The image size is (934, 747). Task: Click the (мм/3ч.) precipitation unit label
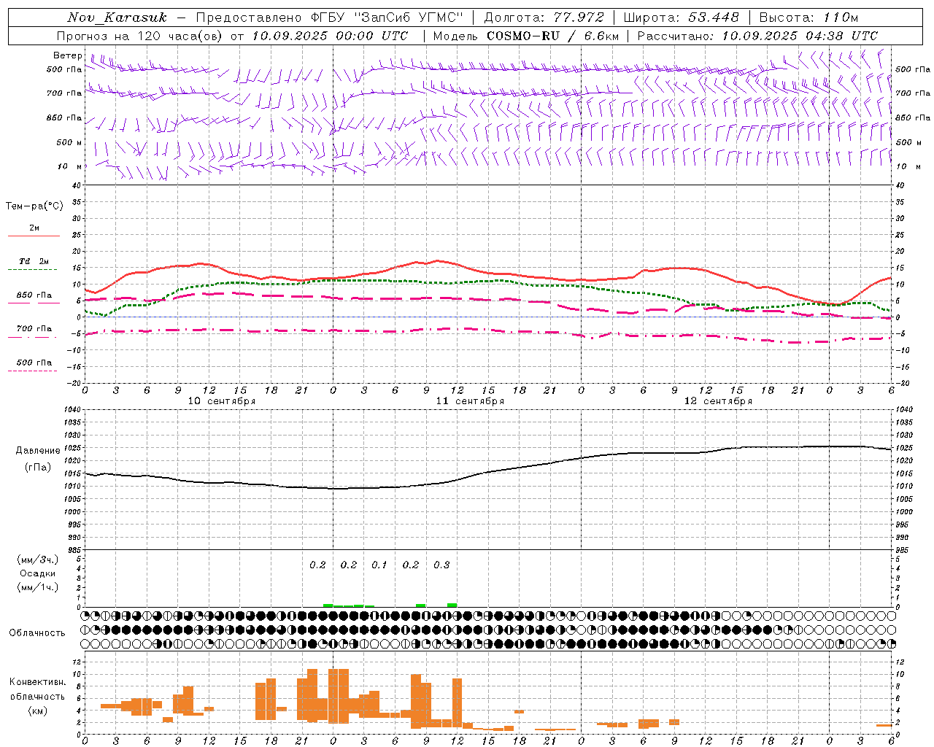tap(37, 560)
